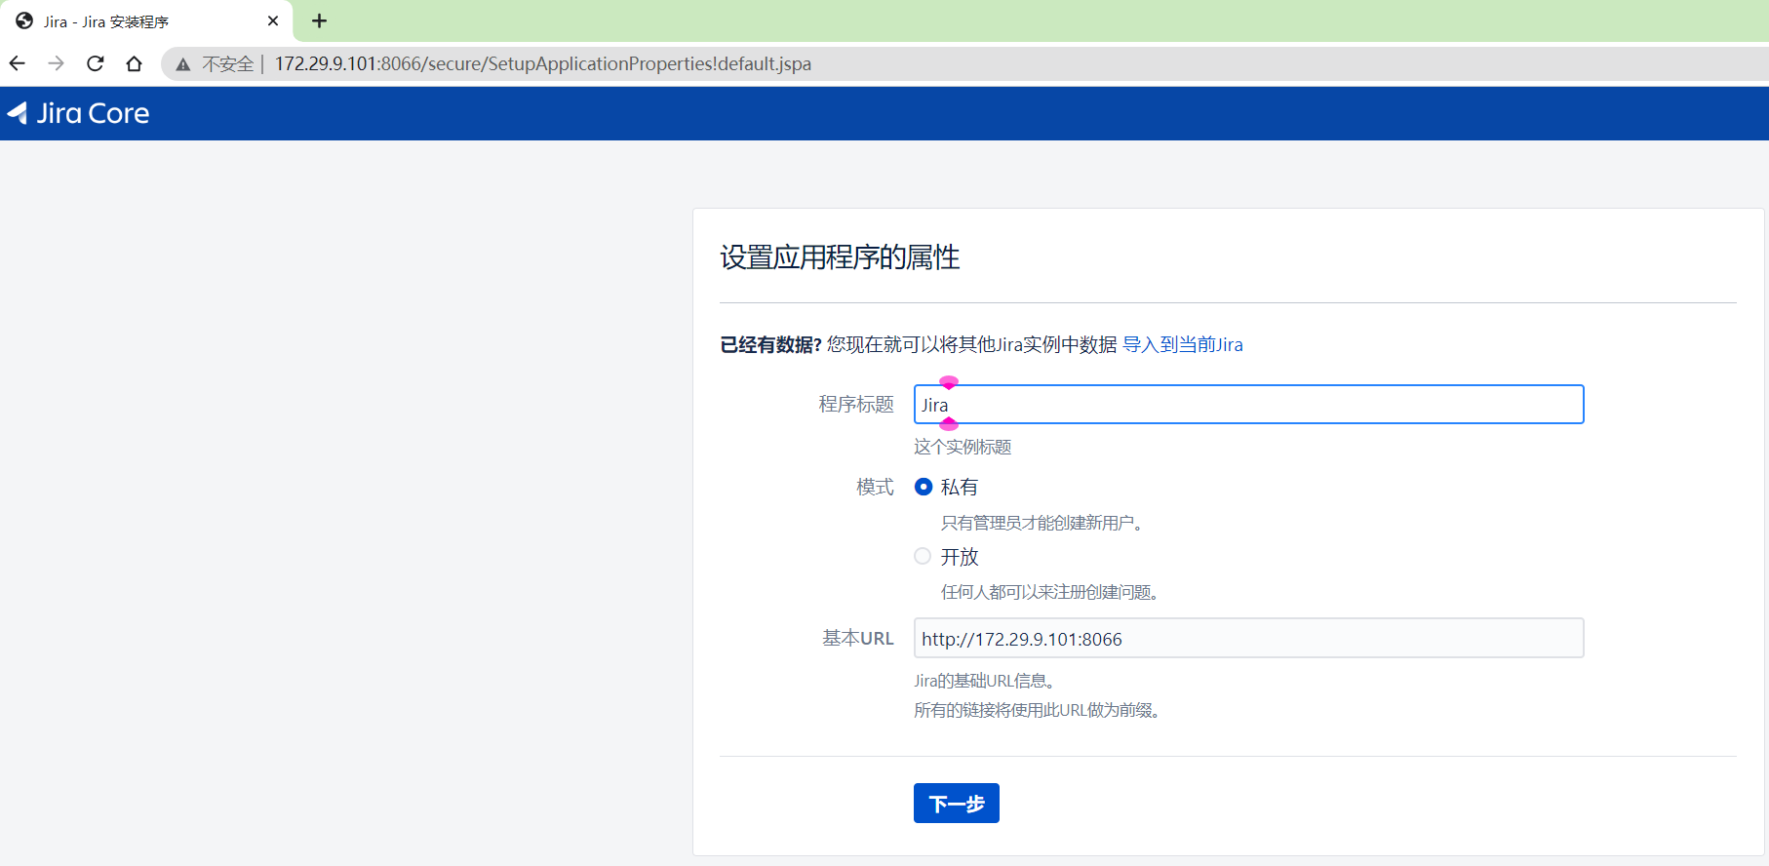Click the 所有的链接将使用此URL做为前缀 text
The width and height of the screenshot is (1769, 866).
click(x=1037, y=710)
